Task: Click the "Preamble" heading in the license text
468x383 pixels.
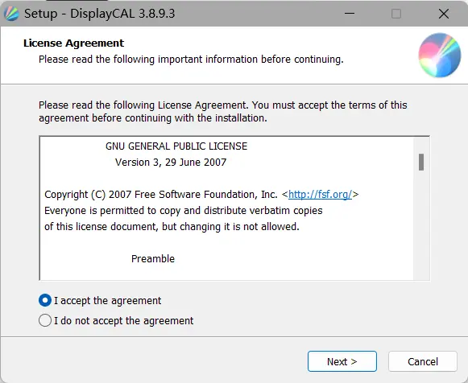Action: tap(153, 259)
